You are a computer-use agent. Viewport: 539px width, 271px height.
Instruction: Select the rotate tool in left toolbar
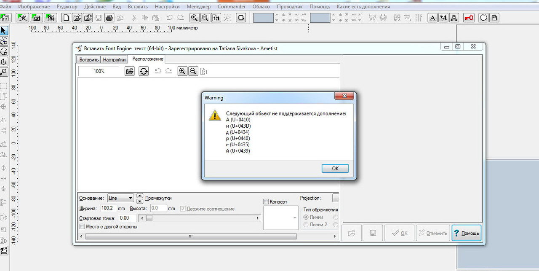[x=4, y=62]
